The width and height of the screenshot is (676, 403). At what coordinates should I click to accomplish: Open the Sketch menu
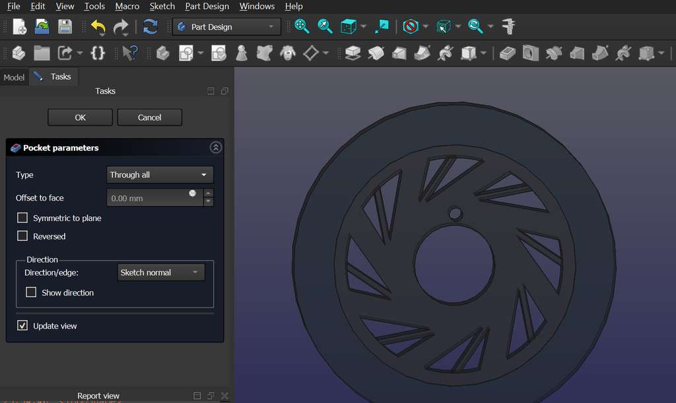click(162, 7)
